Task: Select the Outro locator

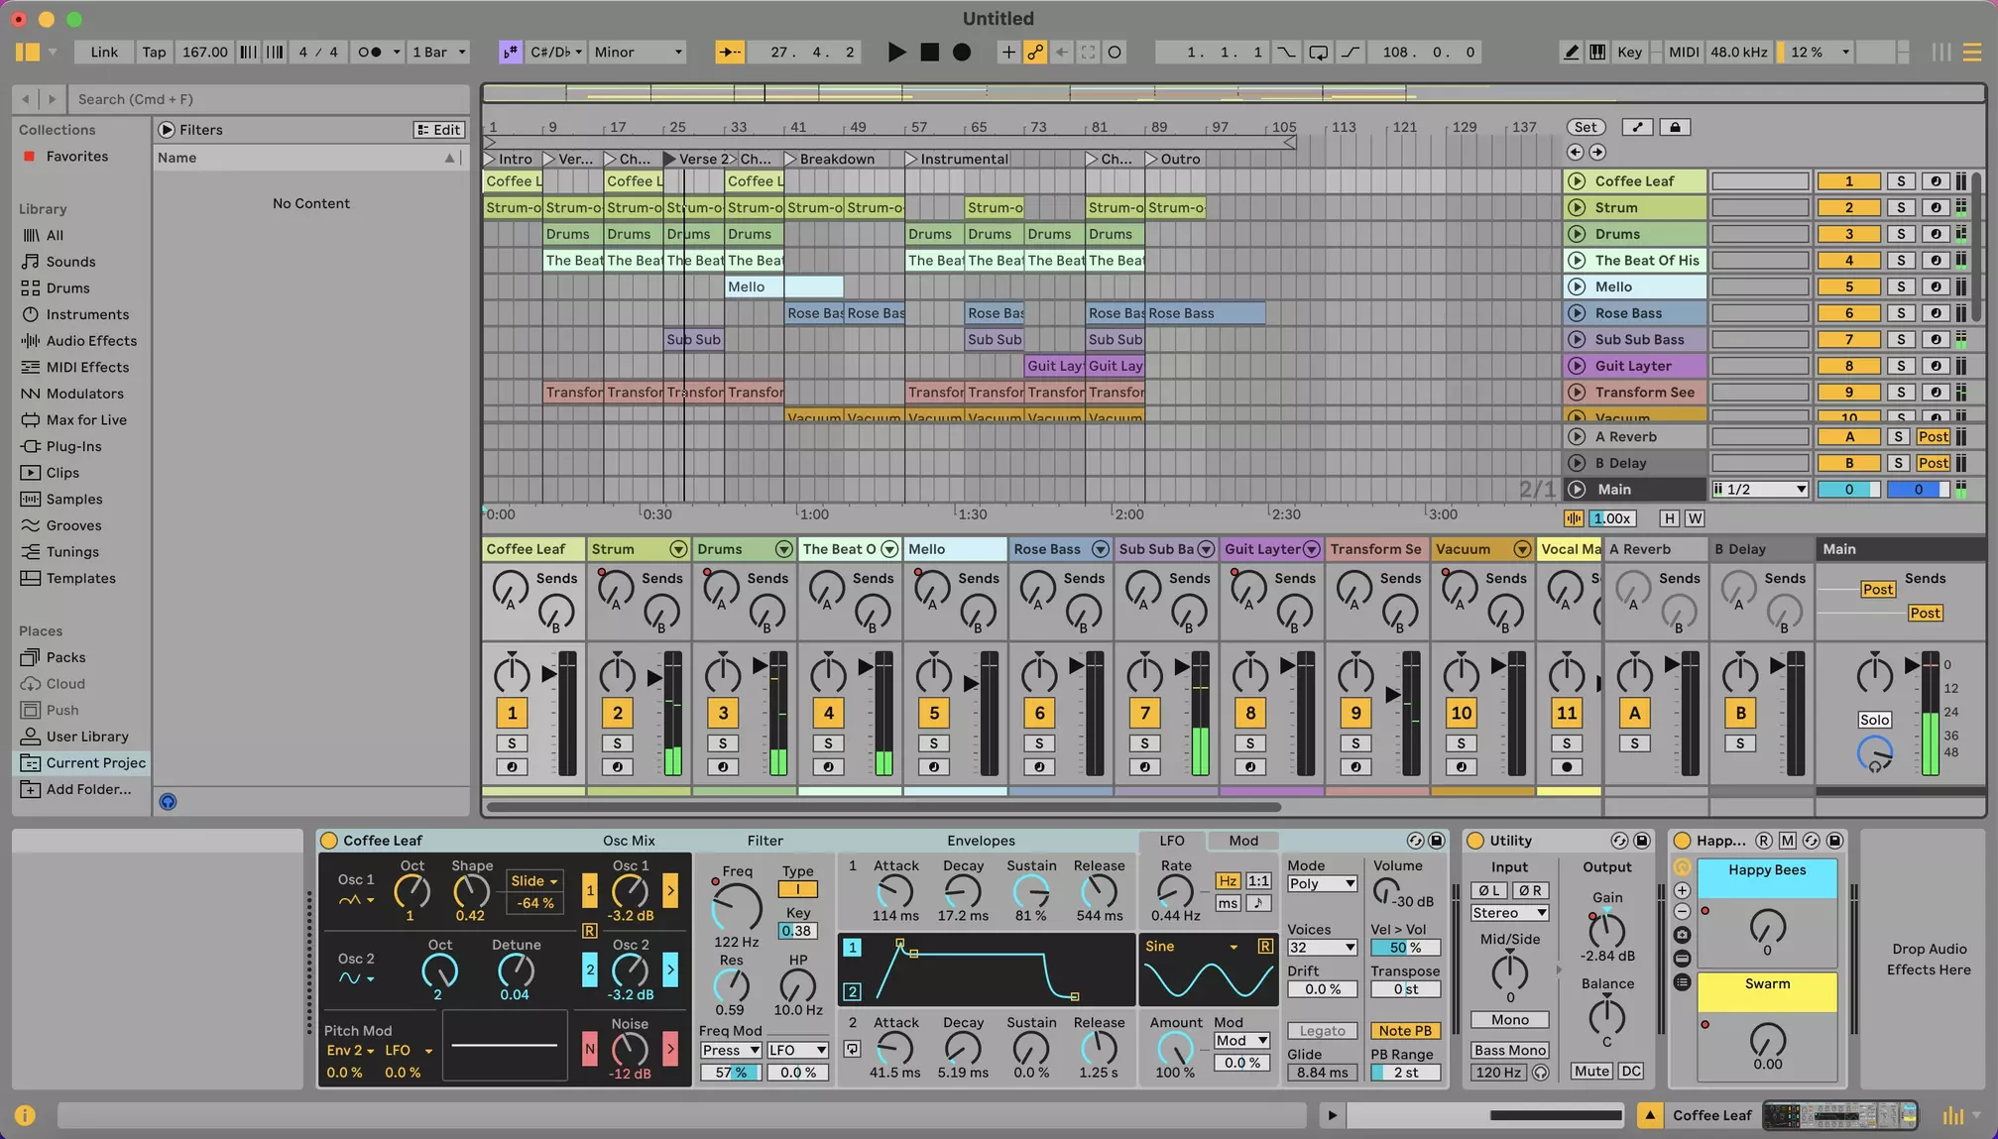Action: click(1172, 159)
